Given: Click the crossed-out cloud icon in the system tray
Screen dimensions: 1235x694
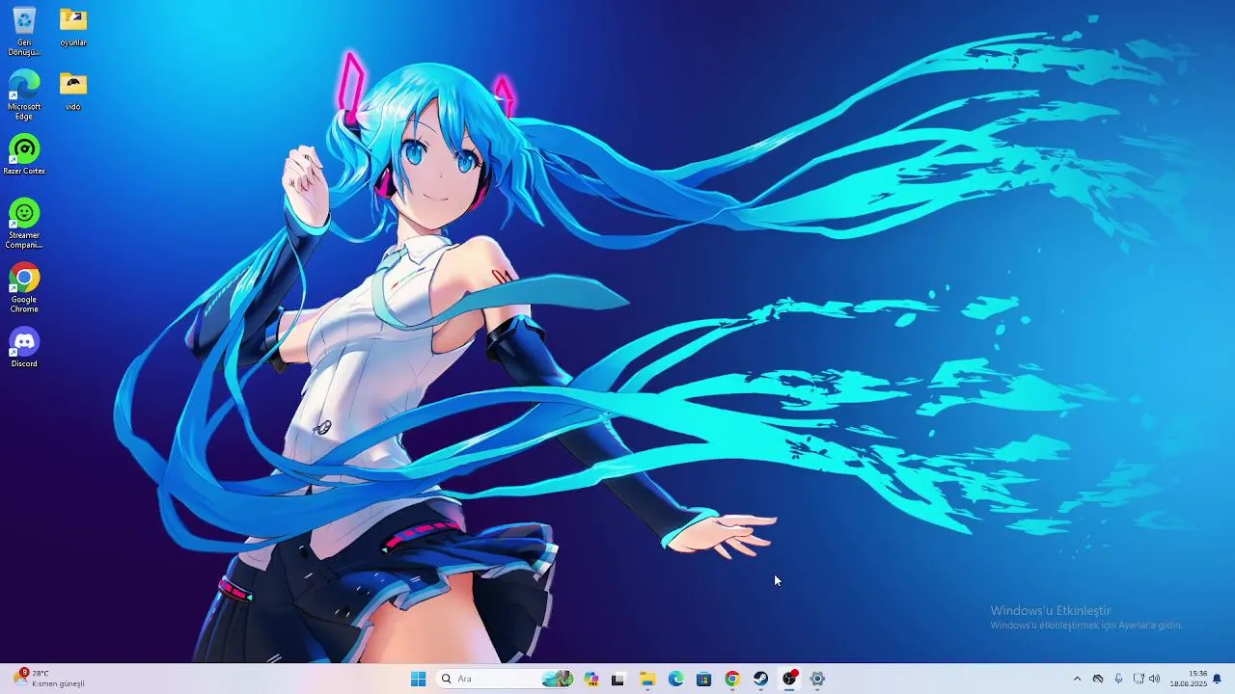Looking at the screenshot, I should point(1098,679).
